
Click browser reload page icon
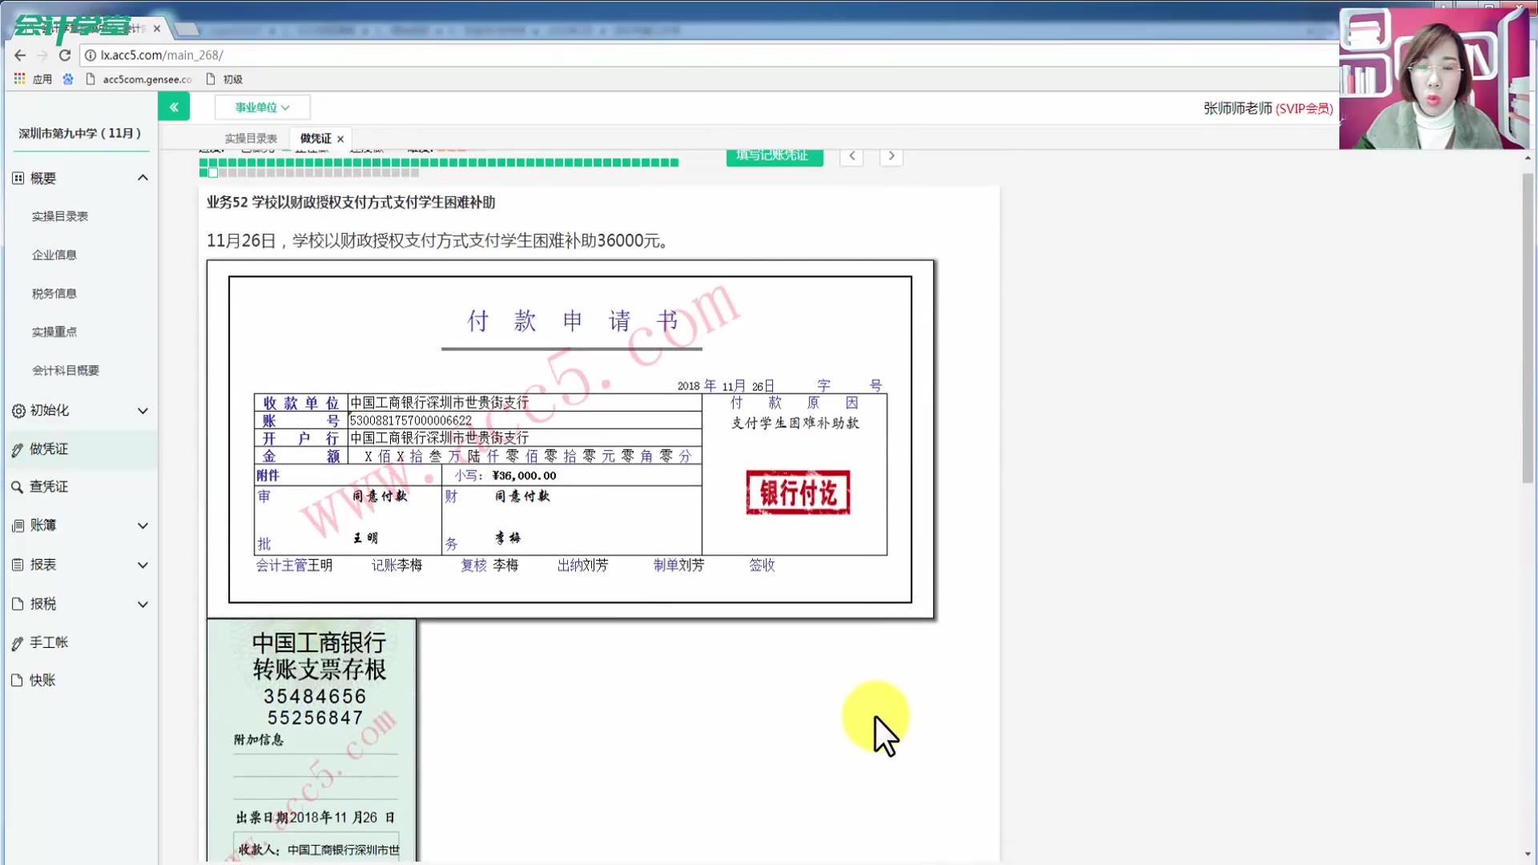click(x=65, y=55)
